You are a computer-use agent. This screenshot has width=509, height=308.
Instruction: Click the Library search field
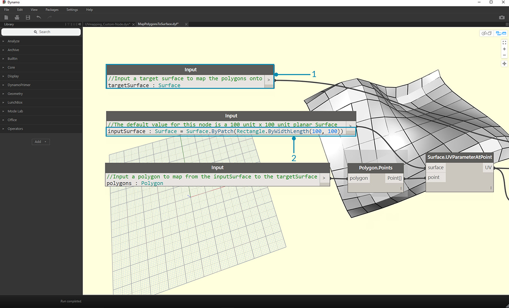click(41, 32)
